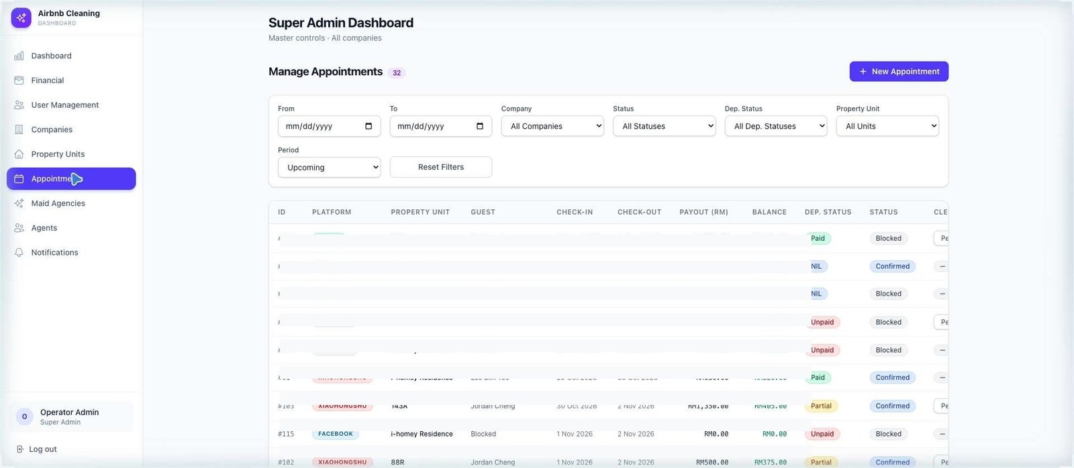The height and width of the screenshot is (468, 1074).
Task: Click the Operator Admin name in profile card
Action: click(x=69, y=412)
